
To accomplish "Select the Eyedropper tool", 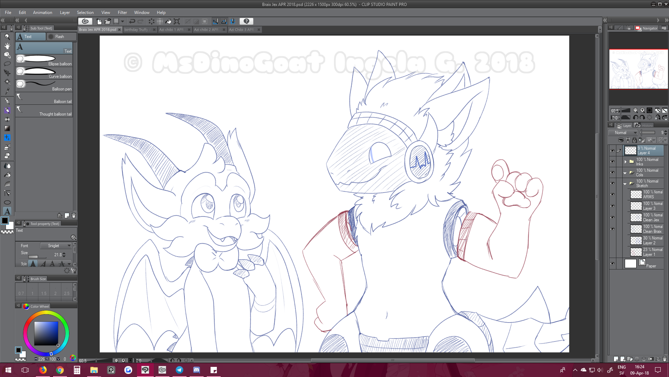I will [x=7, y=91].
